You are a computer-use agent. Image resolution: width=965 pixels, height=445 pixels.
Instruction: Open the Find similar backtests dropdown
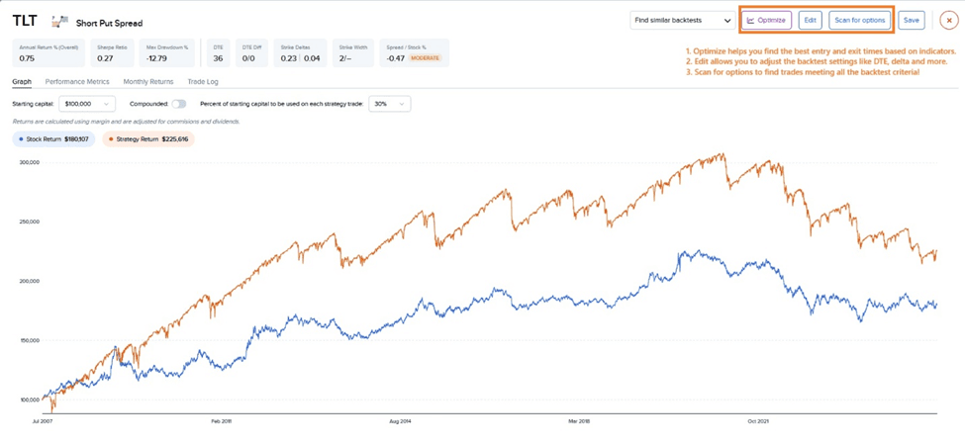tap(682, 20)
